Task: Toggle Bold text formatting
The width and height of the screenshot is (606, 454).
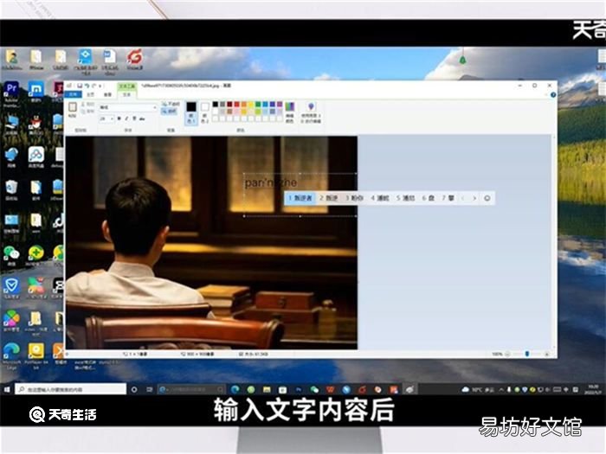Action: [x=119, y=118]
